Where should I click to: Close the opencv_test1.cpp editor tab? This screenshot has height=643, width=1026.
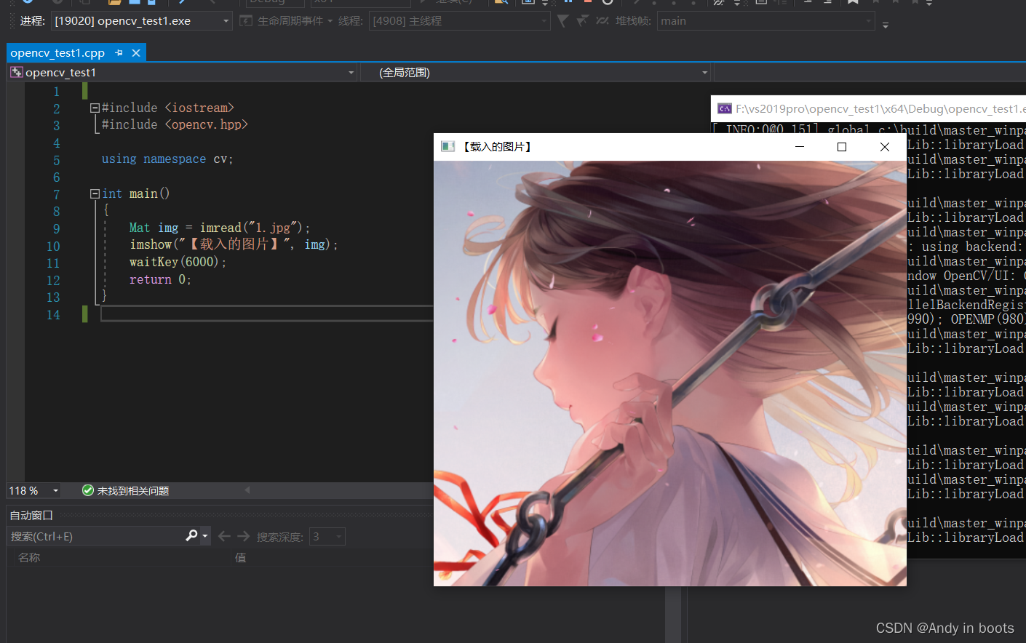tap(136, 53)
